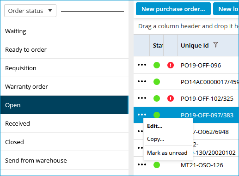Select Warranty order in status list
The image size is (239, 176).
coord(64,86)
